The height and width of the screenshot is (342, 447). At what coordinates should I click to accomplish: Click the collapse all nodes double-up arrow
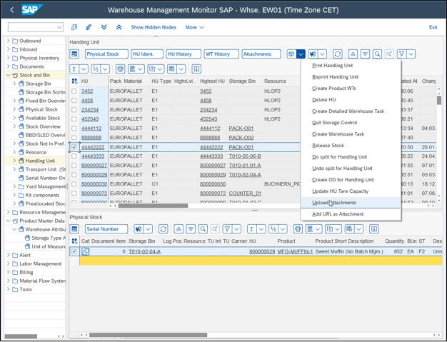119,27
